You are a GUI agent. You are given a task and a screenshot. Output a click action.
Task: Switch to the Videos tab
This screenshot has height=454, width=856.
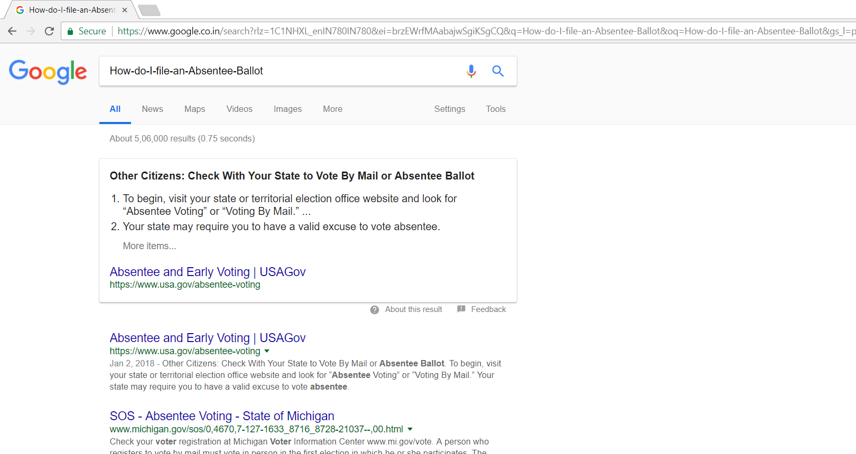239,109
